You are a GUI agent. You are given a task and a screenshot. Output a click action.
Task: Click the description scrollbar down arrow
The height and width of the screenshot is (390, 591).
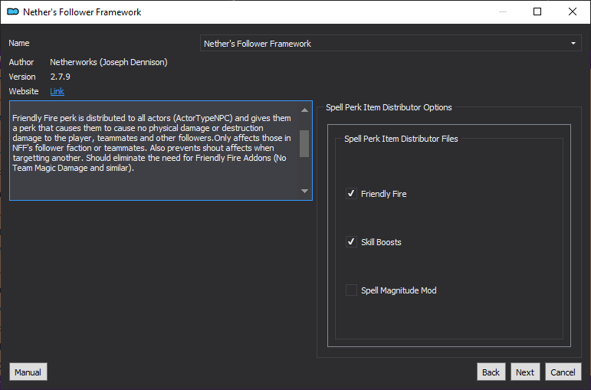304,191
